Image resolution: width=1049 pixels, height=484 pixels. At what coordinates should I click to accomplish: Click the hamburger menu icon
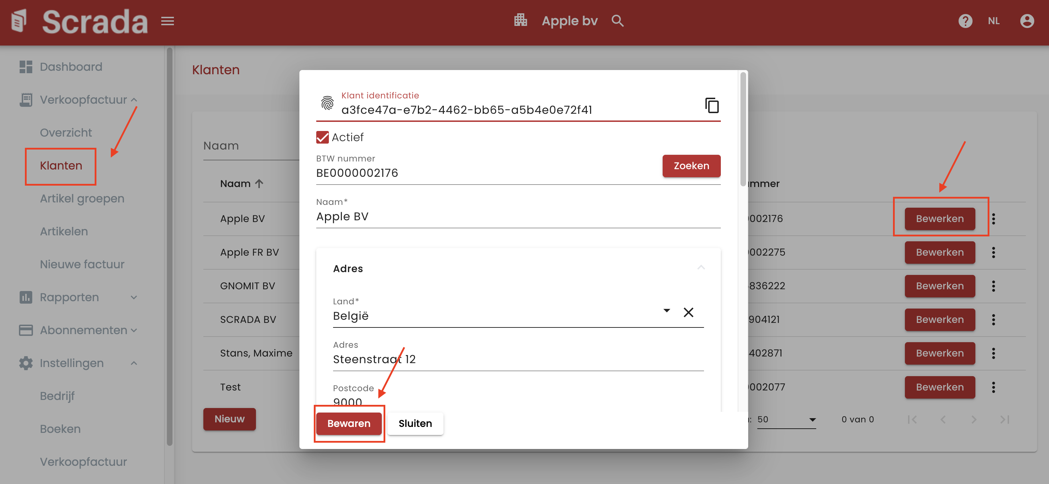[167, 21]
